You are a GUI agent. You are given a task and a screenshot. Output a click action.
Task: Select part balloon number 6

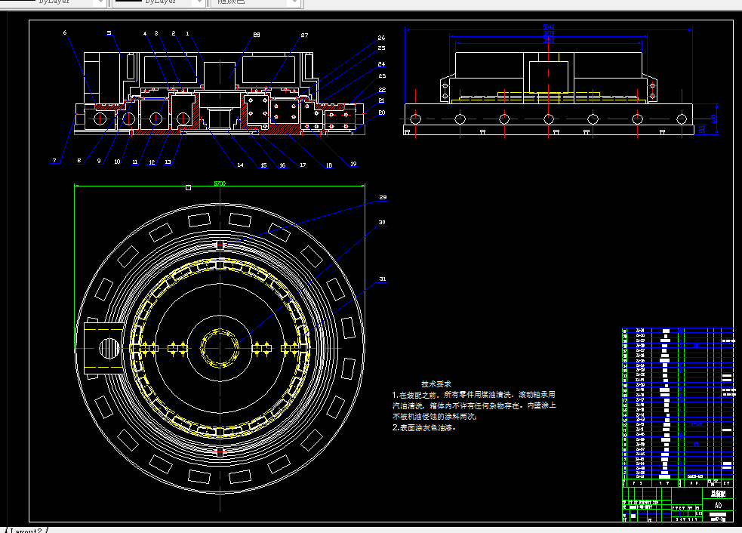[65, 33]
